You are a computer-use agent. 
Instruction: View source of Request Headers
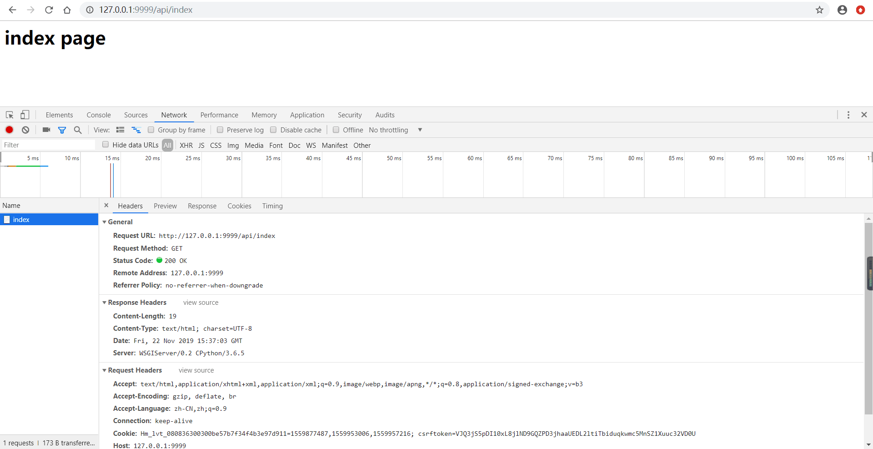pos(196,370)
